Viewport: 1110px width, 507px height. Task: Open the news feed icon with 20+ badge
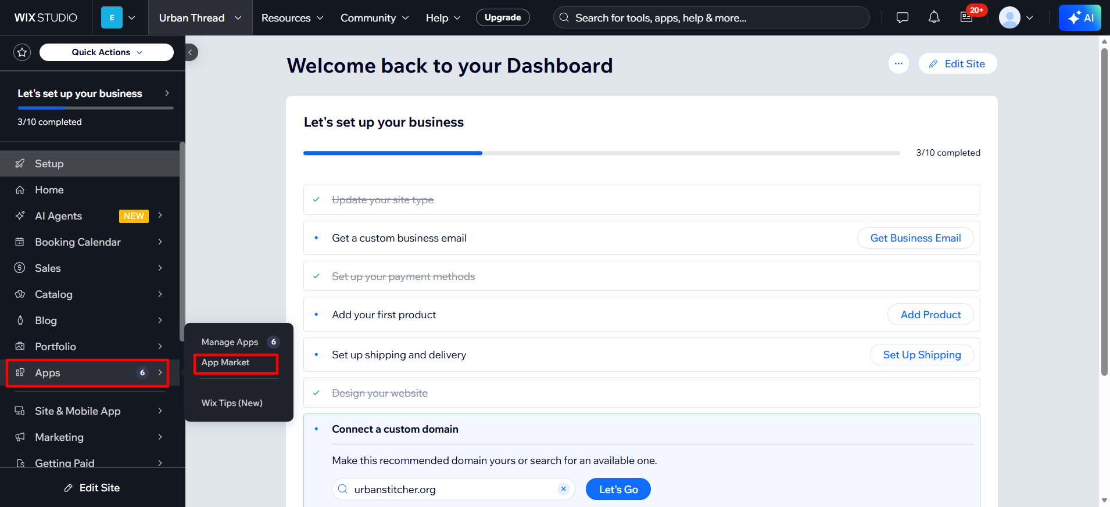966,17
